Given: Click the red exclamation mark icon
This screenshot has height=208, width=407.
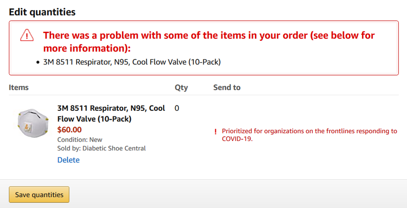Looking at the screenshot, I should point(215,132).
